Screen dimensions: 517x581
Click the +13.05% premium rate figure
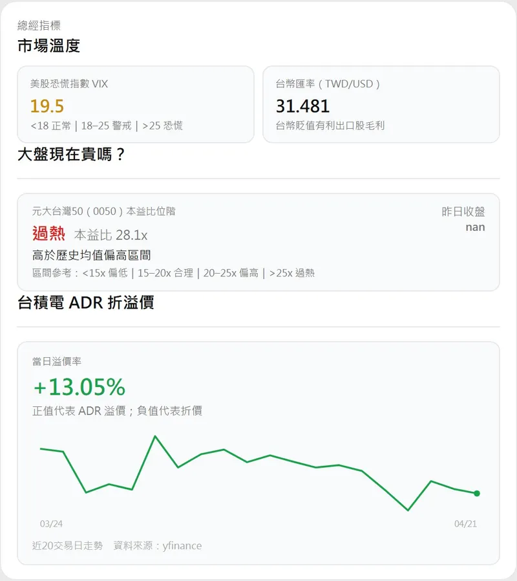[x=79, y=387]
